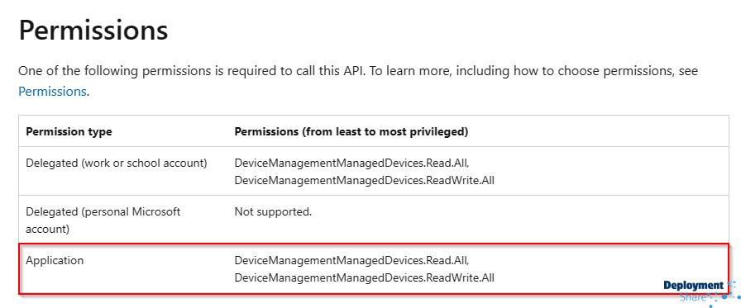
Task: Click the word Deployment in the watermark
Action: click(693, 286)
